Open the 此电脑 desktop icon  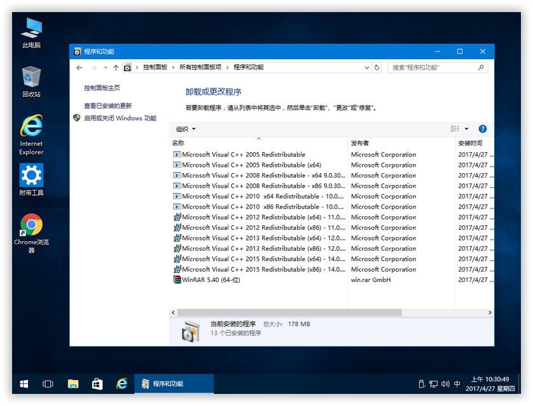point(31,33)
